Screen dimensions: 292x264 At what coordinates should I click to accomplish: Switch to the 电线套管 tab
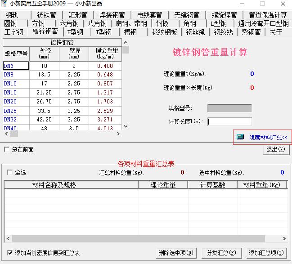click(150, 15)
